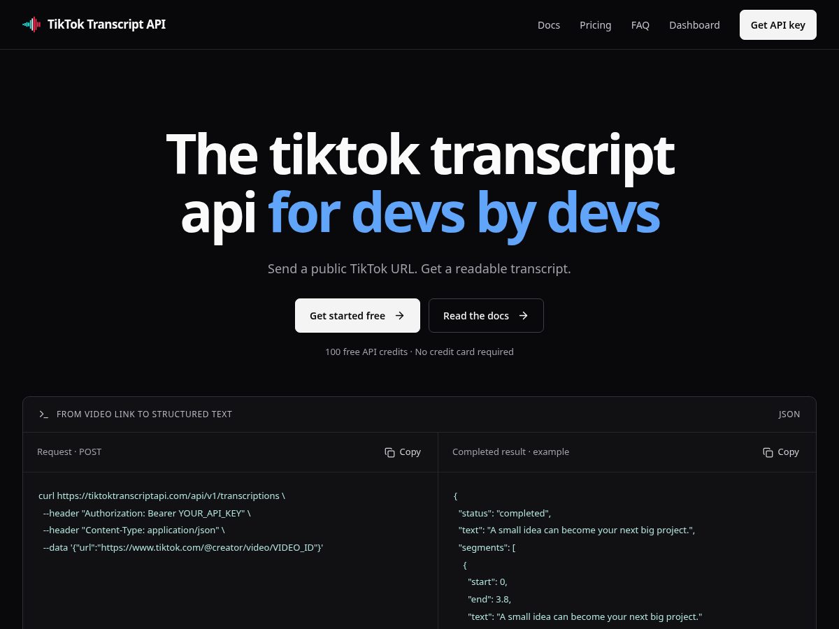Copy the Completed result example JSON
Image resolution: width=839 pixels, height=629 pixels.
[781, 452]
